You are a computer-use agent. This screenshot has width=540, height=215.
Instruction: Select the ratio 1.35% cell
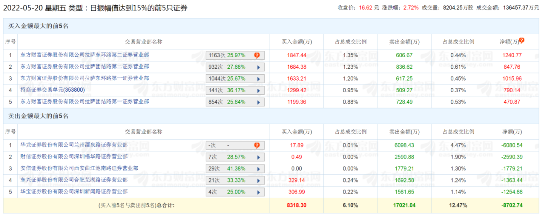click(350, 55)
